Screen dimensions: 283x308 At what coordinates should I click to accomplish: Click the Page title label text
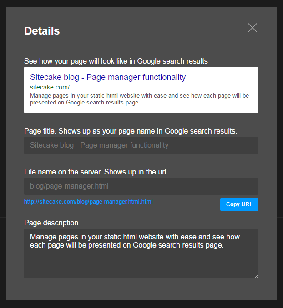(x=131, y=131)
